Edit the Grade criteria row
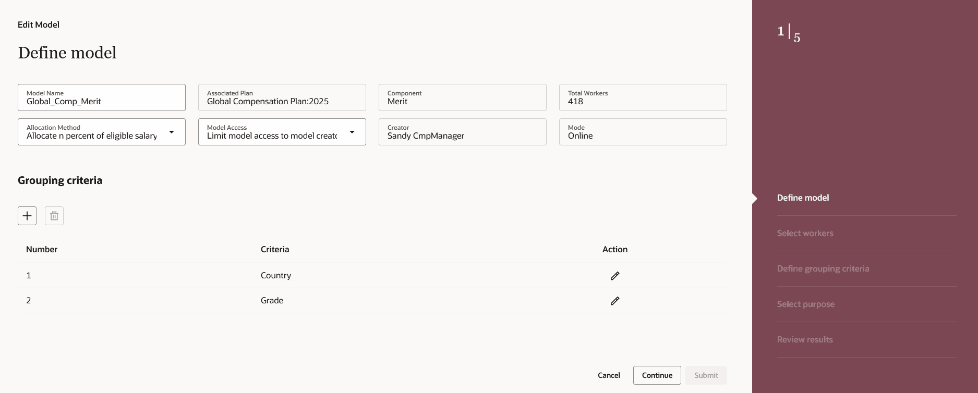 point(615,301)
